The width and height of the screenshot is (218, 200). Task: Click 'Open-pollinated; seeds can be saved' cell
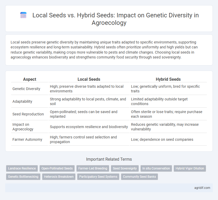pos(89,114)
